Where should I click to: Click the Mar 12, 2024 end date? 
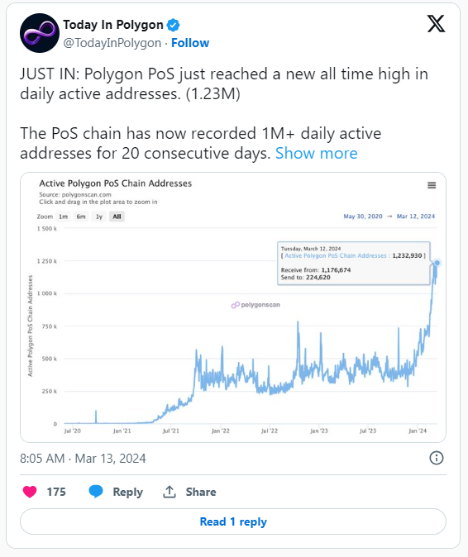click(416, 217)
